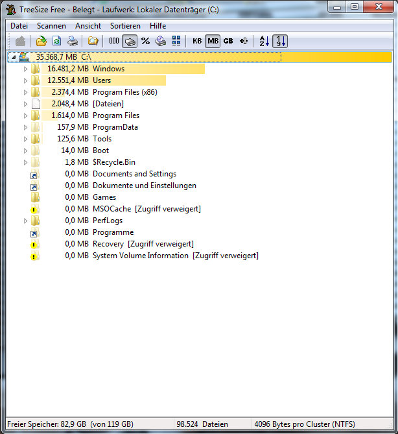
Task: Expand the Users folder
Action: (x=25, y=80)
